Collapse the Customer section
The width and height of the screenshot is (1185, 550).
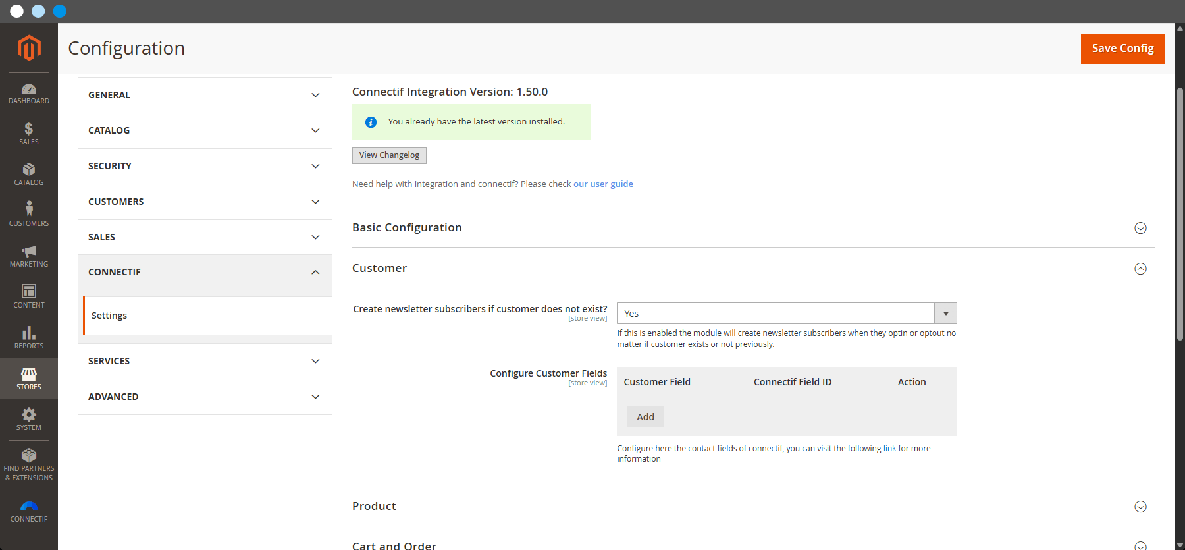pos(1141,269)
